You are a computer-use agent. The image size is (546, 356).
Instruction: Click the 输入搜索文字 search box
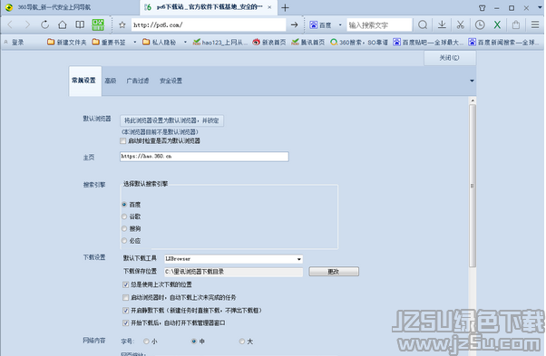point(379,25)
